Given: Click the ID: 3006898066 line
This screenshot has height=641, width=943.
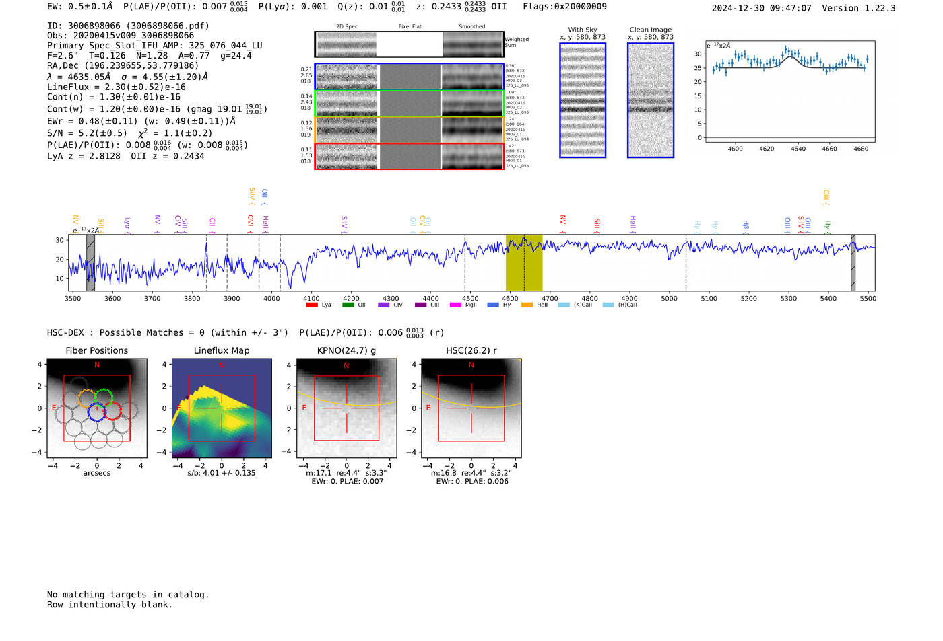Looking at the screenshot, I should [x=128, y=26].
